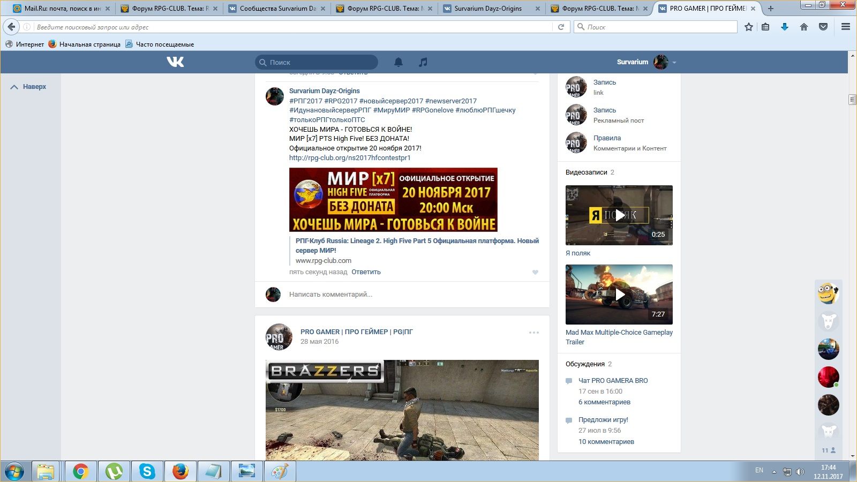Screen dimensions: 857x482
Task: Click hashtag #РПГ2017
Action: click(306, 101)
